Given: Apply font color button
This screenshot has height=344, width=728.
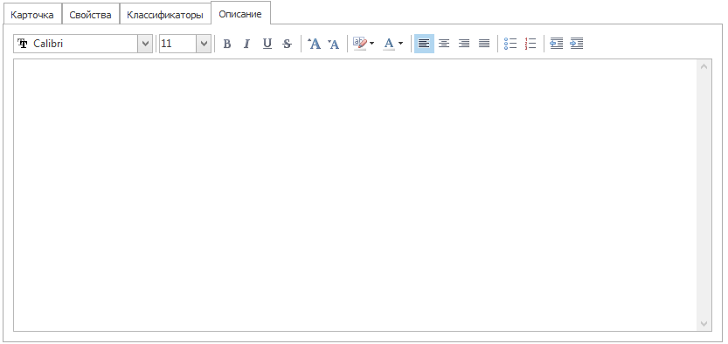Looking at the screenshot, I should coord(389,44).
